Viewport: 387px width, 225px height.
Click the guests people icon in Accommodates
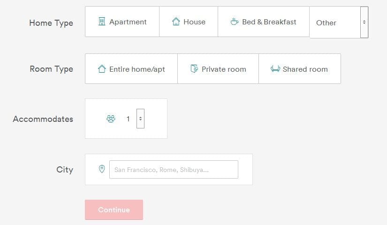point(111,119)
